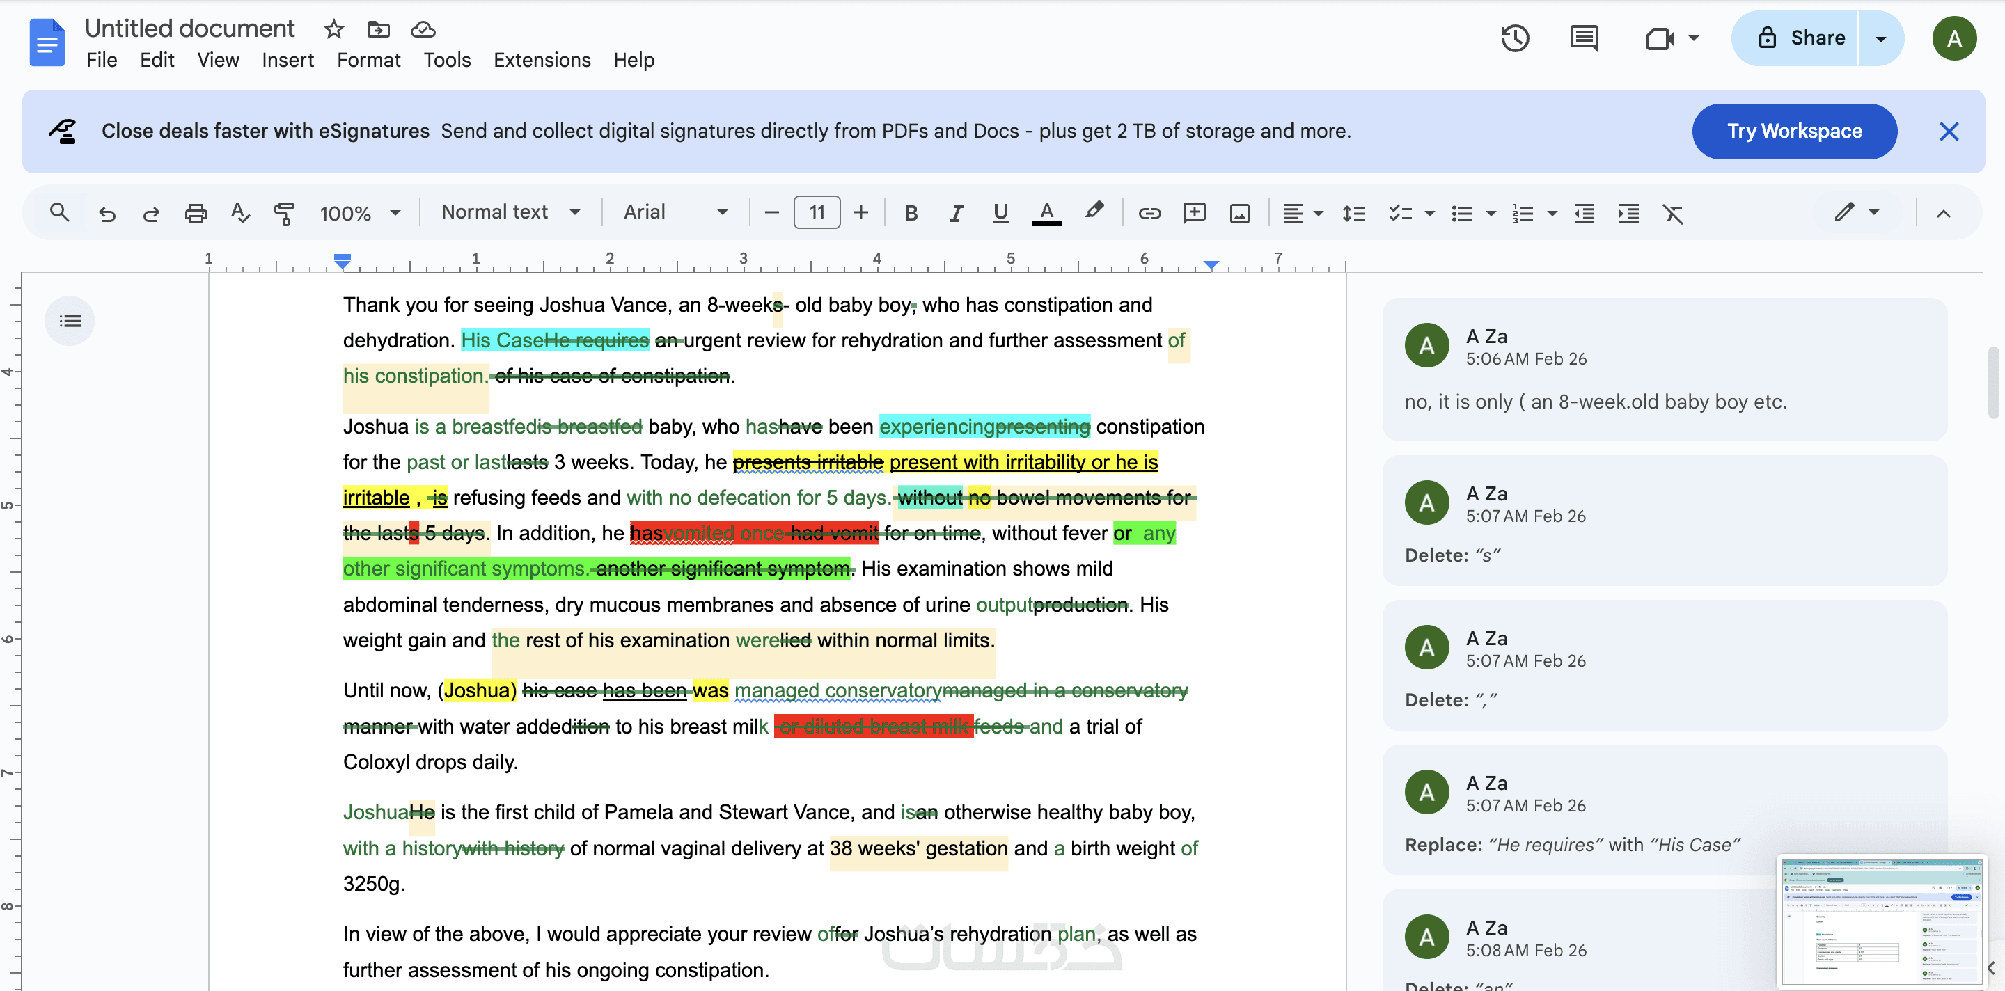Open the Normal text style dropdown
2005x991 pixels.
pyautogui.click(x=510, y=212)
